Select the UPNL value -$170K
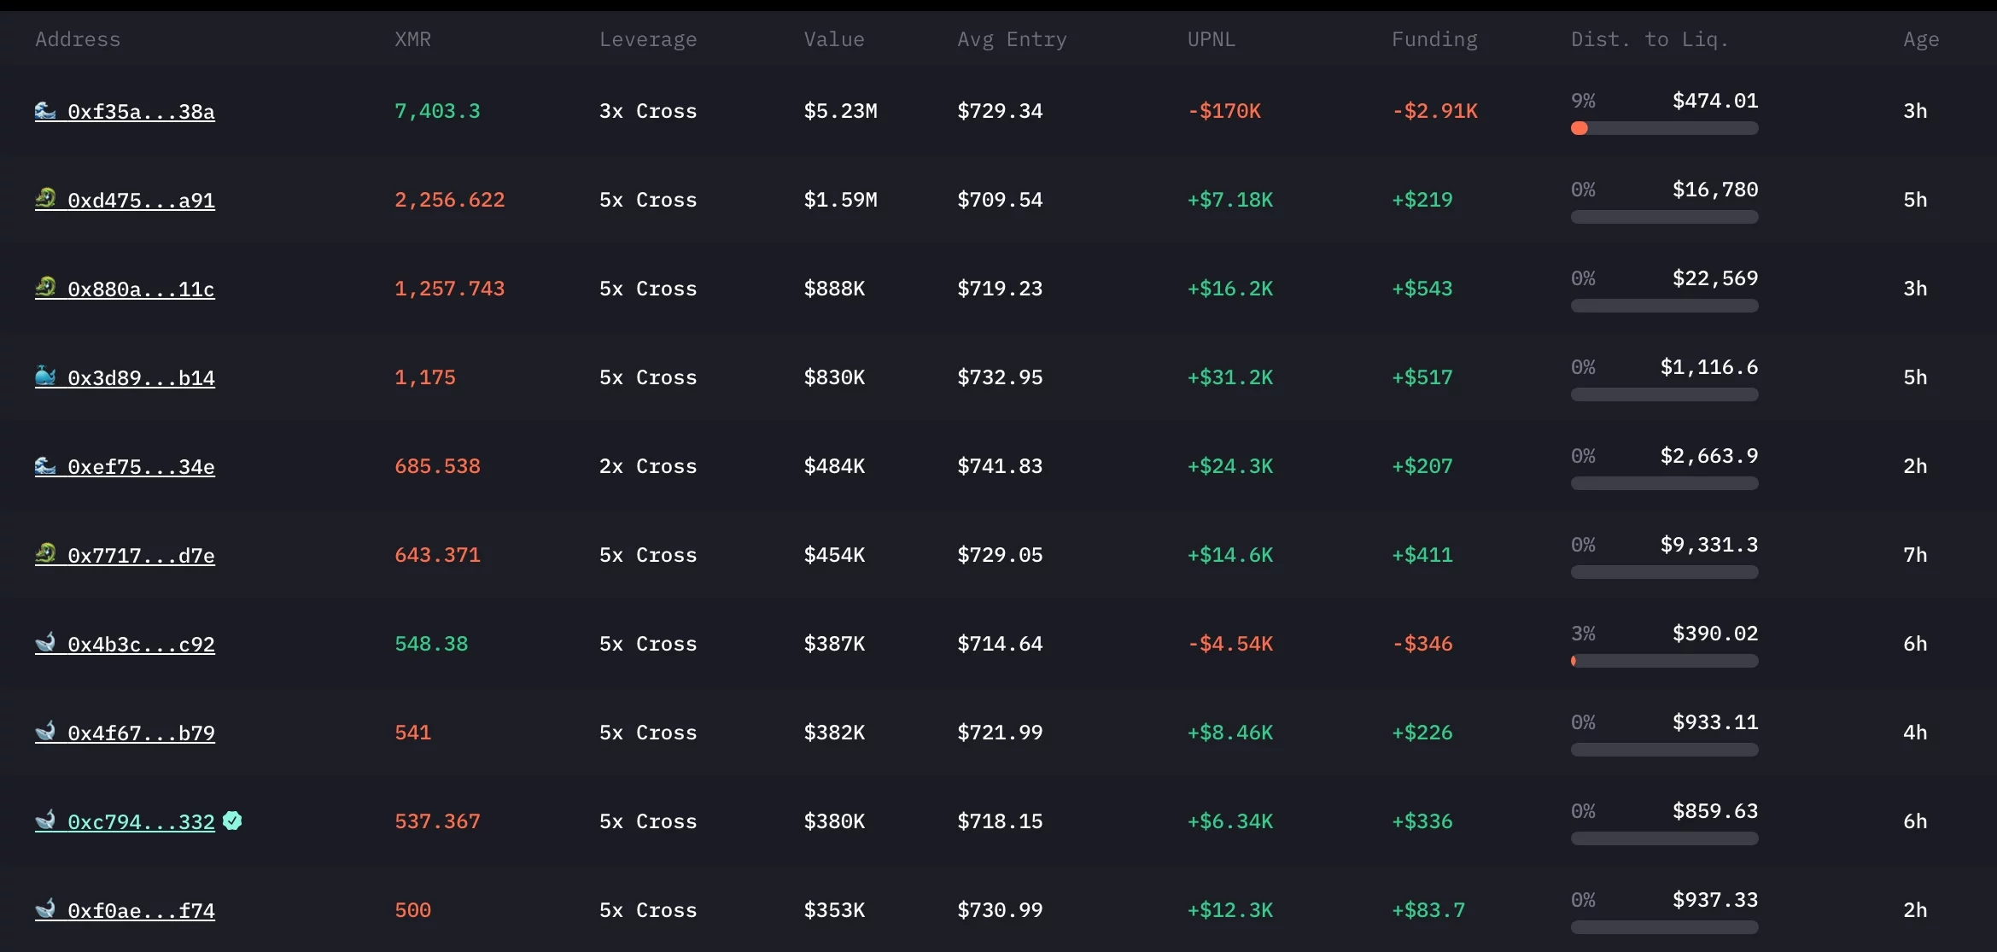 pos(1224,110)
